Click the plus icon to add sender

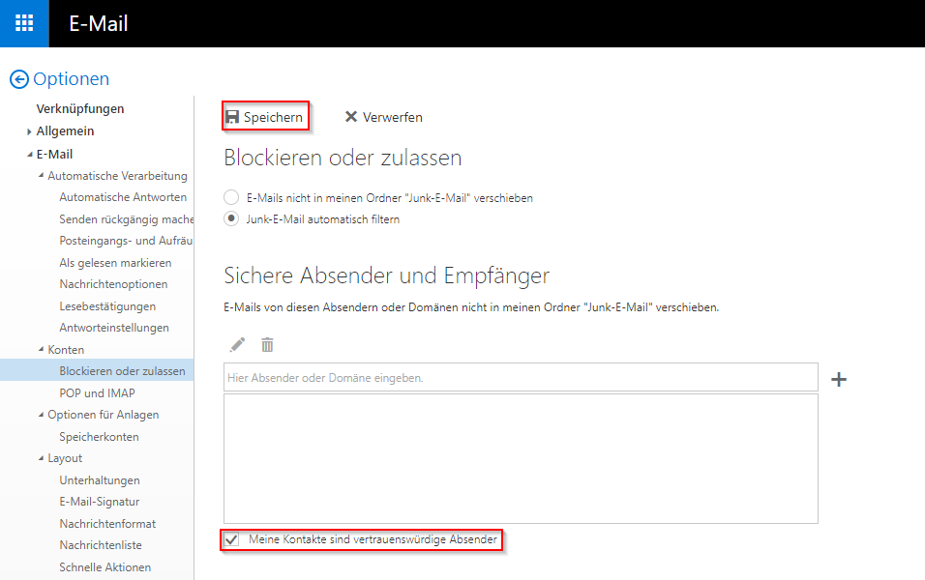tap(839, 379)
